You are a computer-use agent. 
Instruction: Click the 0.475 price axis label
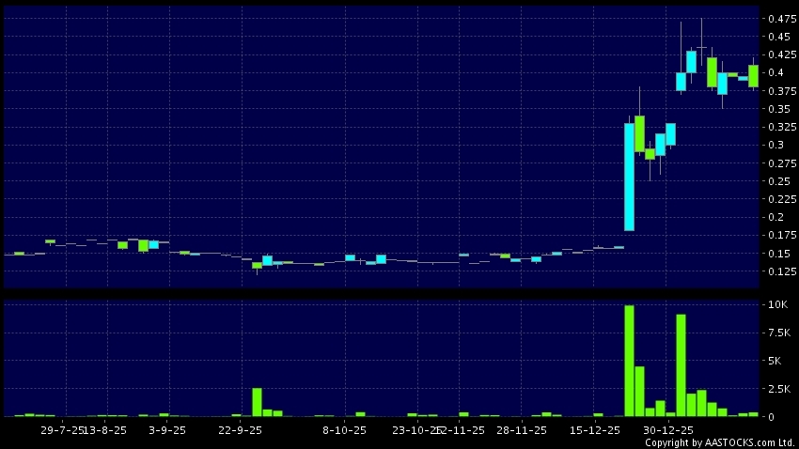click(780, 19)
